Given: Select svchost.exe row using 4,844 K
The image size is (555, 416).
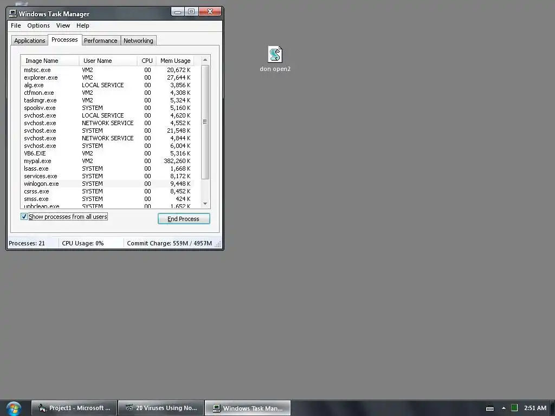Looking at the screenshot, I should pyautogui.click(x=108, y=138).
